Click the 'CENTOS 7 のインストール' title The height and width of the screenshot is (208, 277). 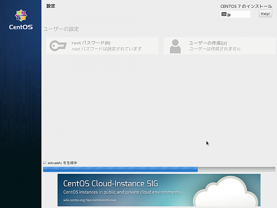point(246,6)
